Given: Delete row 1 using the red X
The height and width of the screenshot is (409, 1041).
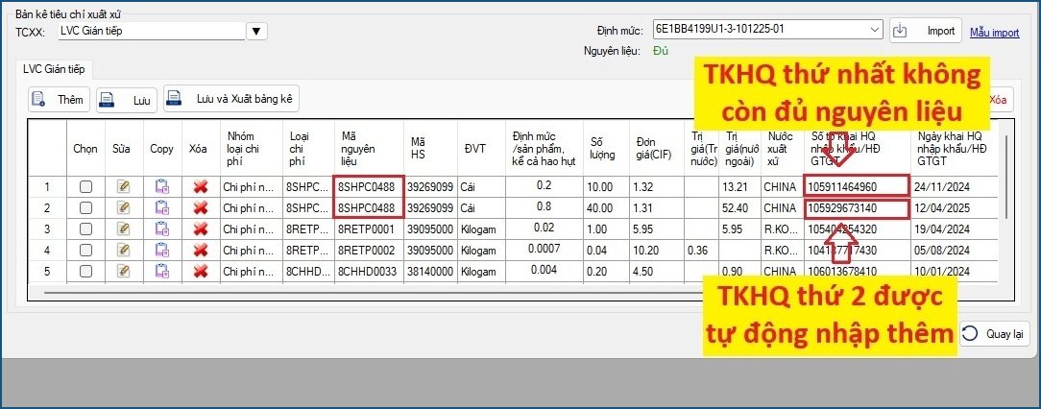Looking at the screenshot, I should pyautogui.click(x=200, y=187).
